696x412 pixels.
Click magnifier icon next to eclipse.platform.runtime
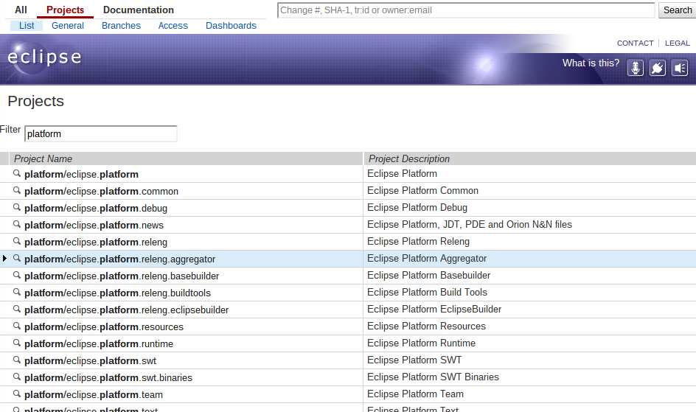click(17, 343)
